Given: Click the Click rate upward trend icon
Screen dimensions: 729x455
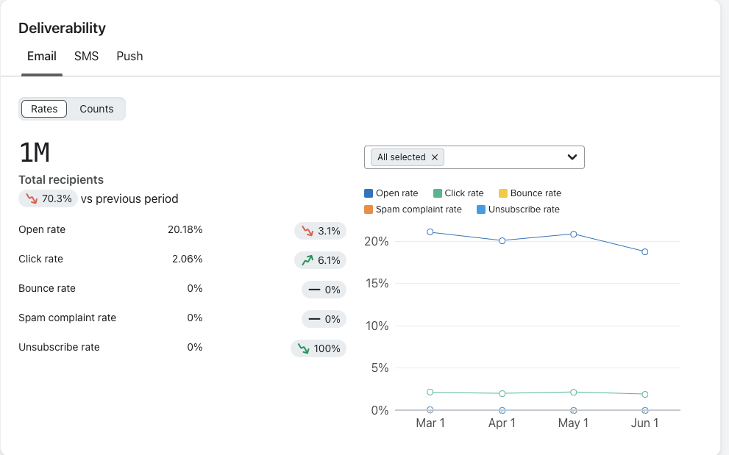Looking at the screenshot, I should point(307,260).
